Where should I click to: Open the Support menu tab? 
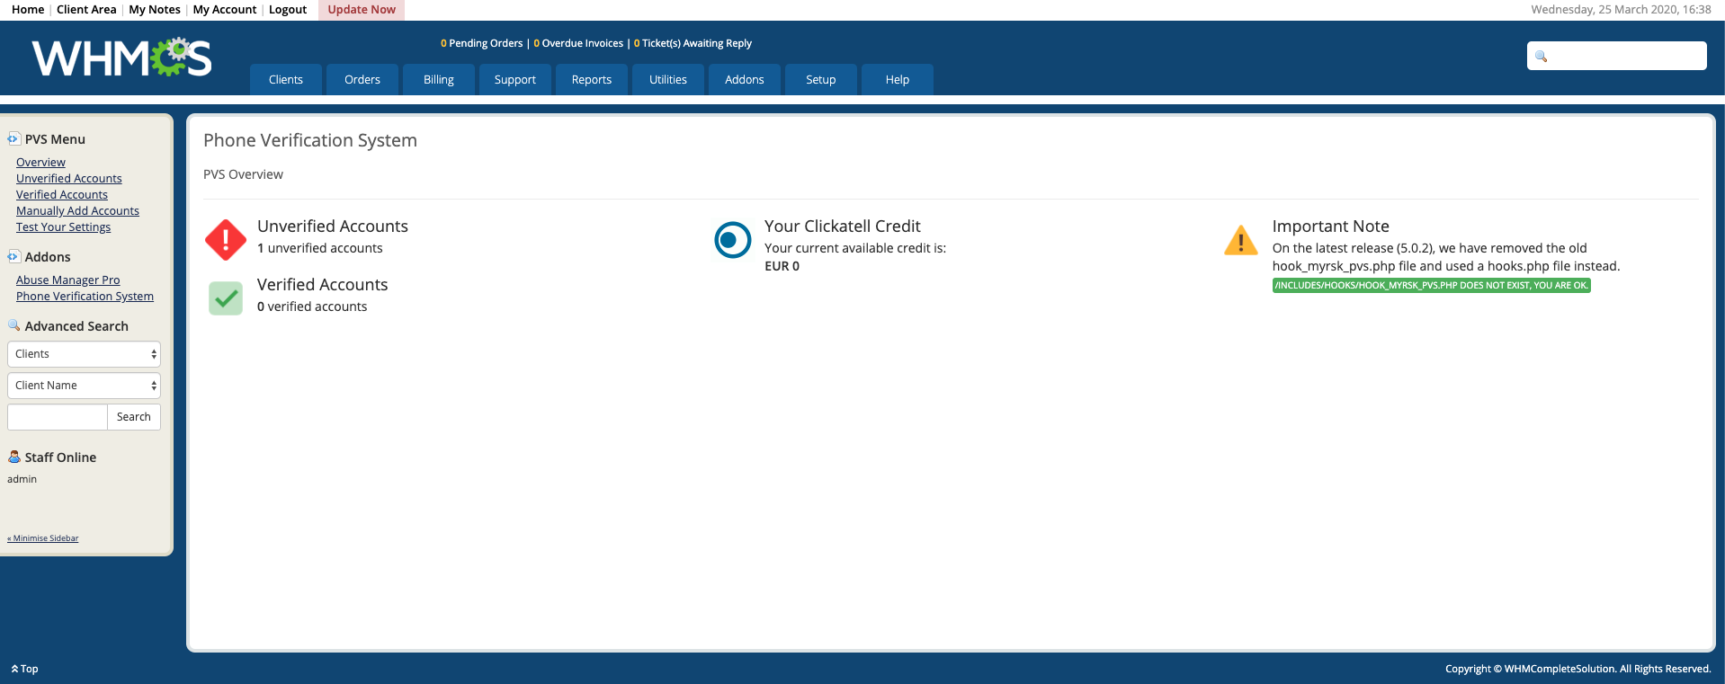515,79
